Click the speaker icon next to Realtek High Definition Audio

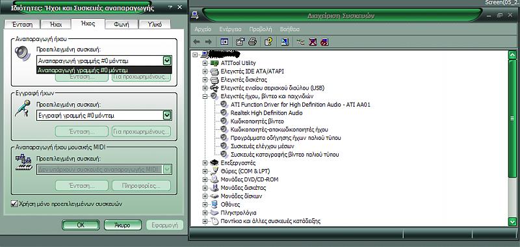pos(224,112)
